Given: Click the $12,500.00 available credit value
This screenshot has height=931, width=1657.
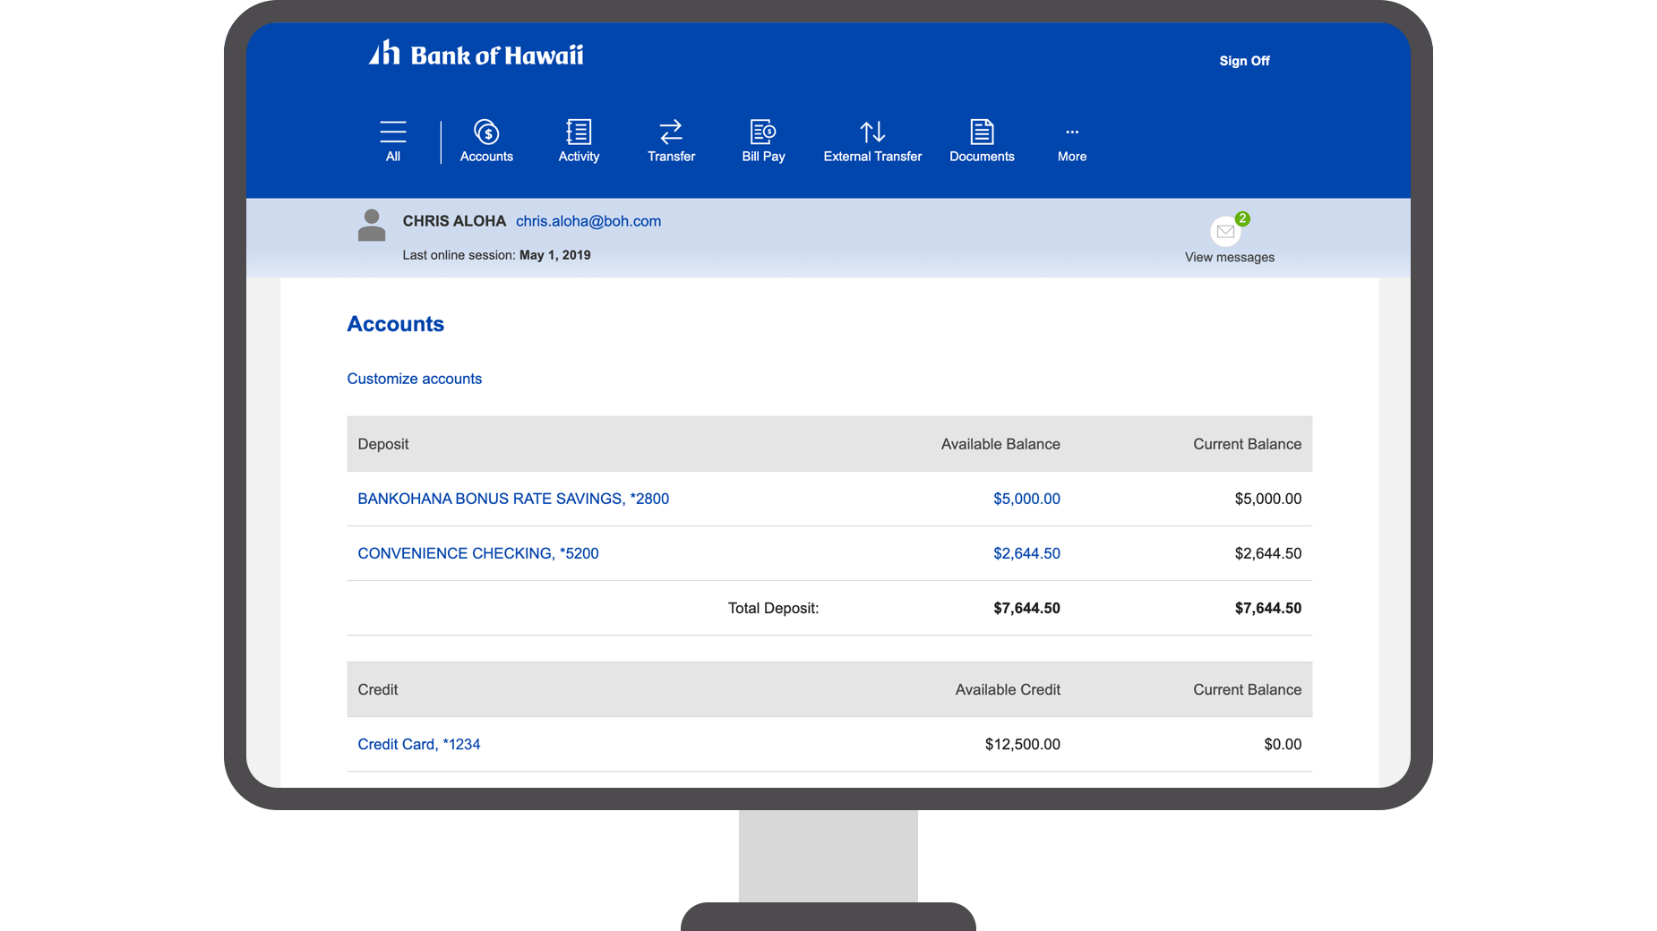Looking at the screenshot, I should tap(1023, 744).
